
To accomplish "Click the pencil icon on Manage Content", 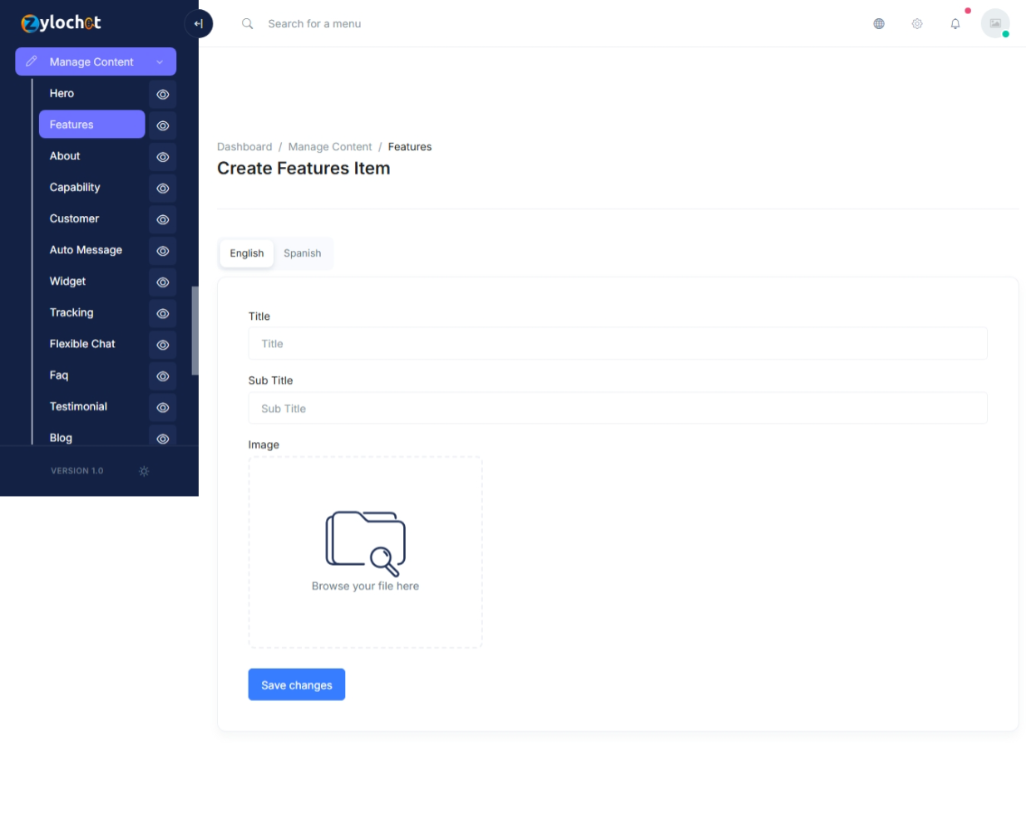I will tap(32, 61).
